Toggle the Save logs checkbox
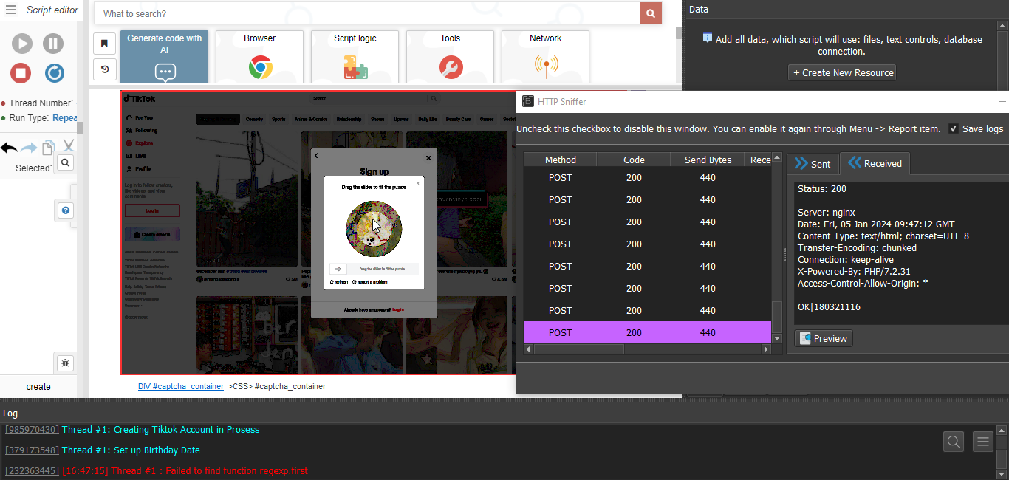Image resolution: width=1009 pixels, height=480 pixels. click(954, 128)
